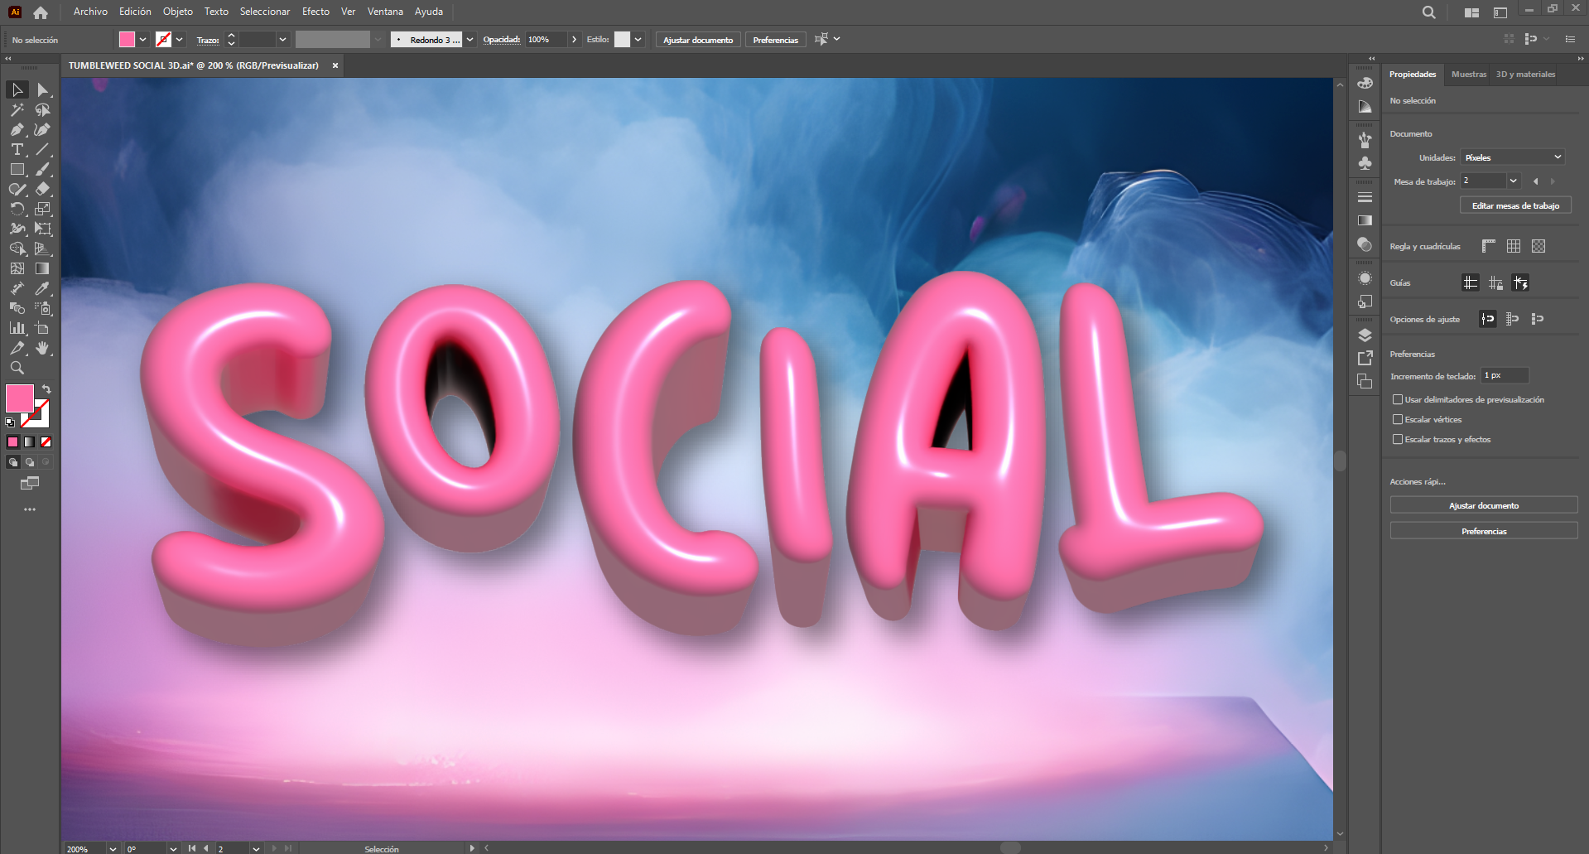Select the Perspective Grid tool
The image size is (1589, 854).
(43, 248)
